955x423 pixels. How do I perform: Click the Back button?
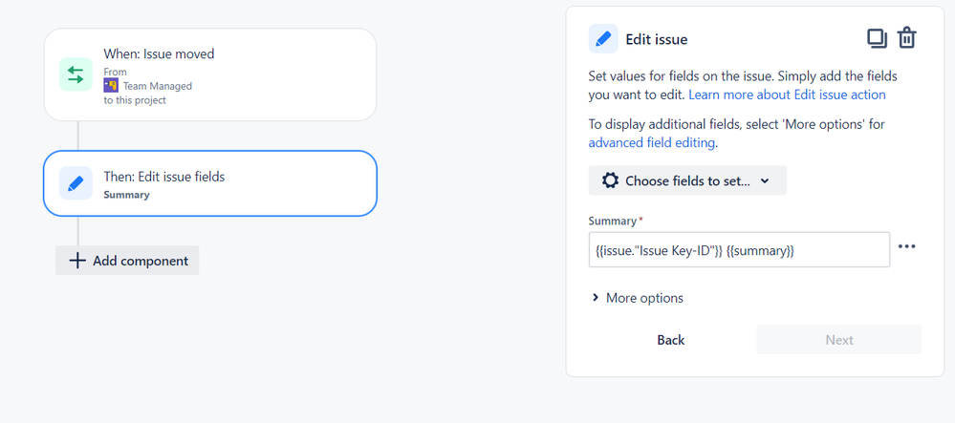(x=670, y=340)
